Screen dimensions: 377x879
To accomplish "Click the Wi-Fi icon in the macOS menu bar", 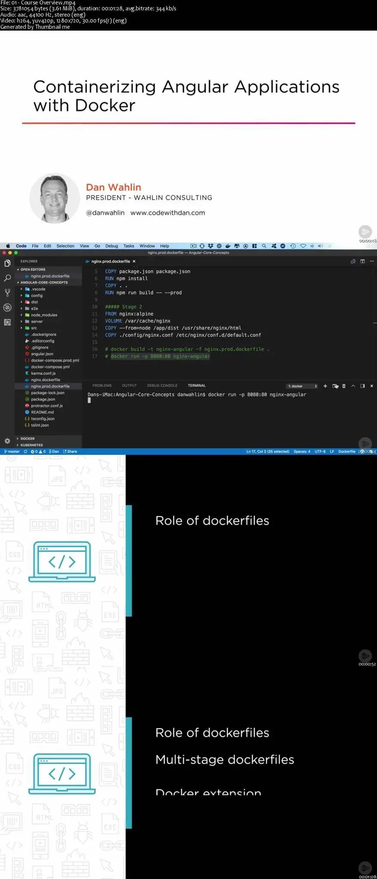I will coord(303,246).
